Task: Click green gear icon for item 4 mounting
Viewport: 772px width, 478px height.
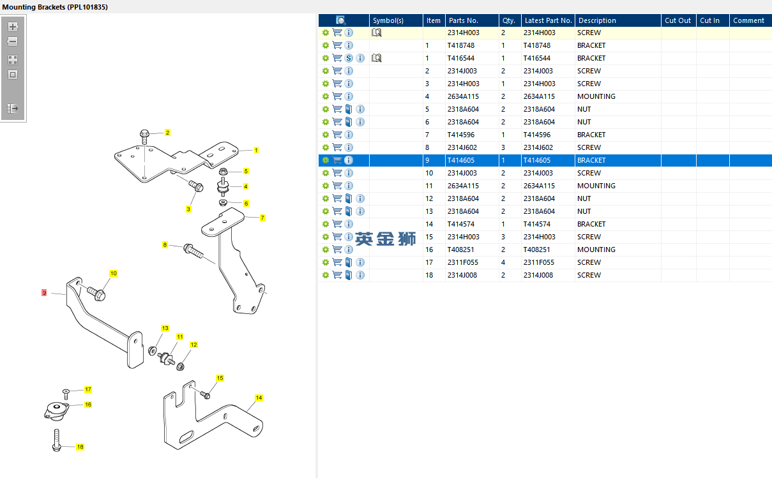Action: click(x=326, y=96)
